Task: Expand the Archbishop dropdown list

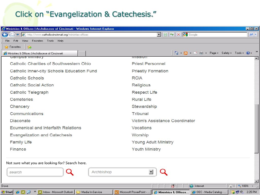Action: (151, 172)
